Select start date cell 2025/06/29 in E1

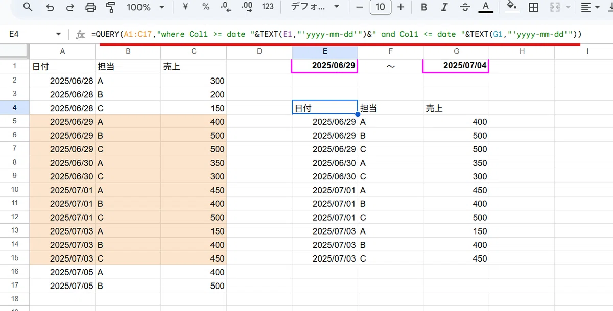pos(325,66)
